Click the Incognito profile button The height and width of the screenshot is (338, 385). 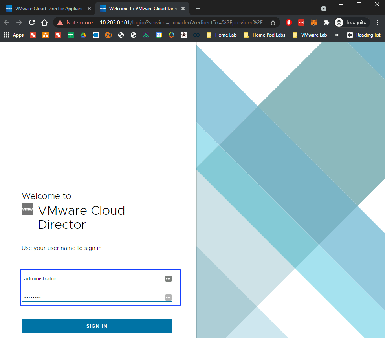pos(352,22)
